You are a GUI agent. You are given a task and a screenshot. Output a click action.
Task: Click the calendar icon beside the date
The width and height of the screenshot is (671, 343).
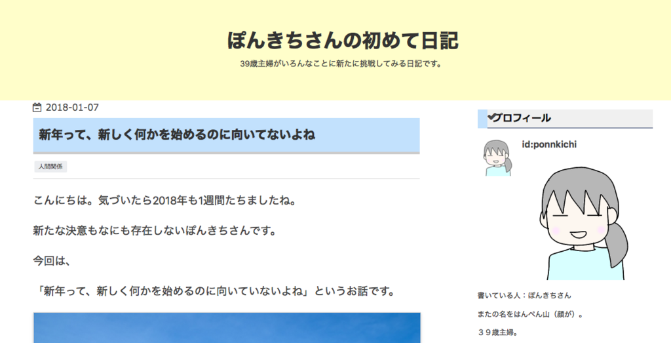coord(37,108)
